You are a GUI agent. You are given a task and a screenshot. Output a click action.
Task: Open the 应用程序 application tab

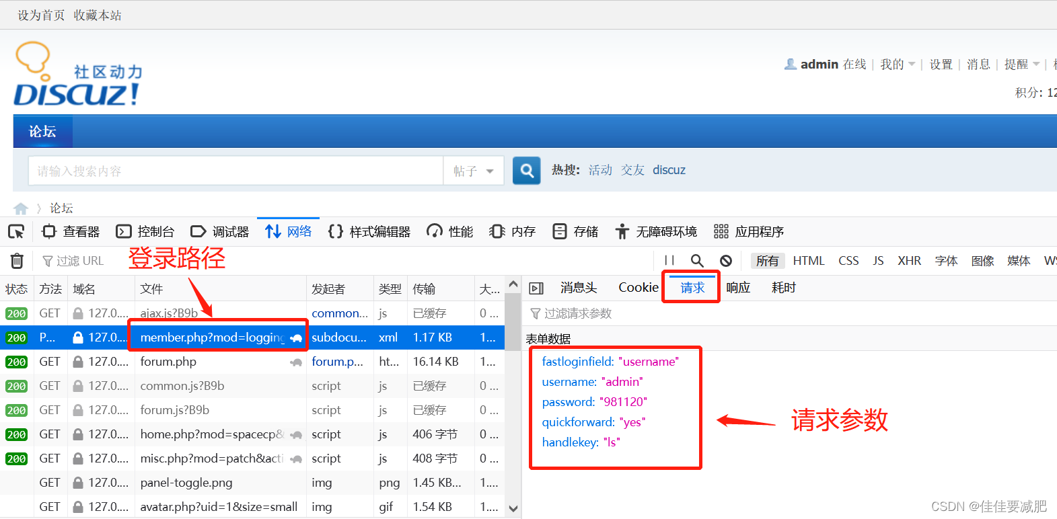coord(749,232)
